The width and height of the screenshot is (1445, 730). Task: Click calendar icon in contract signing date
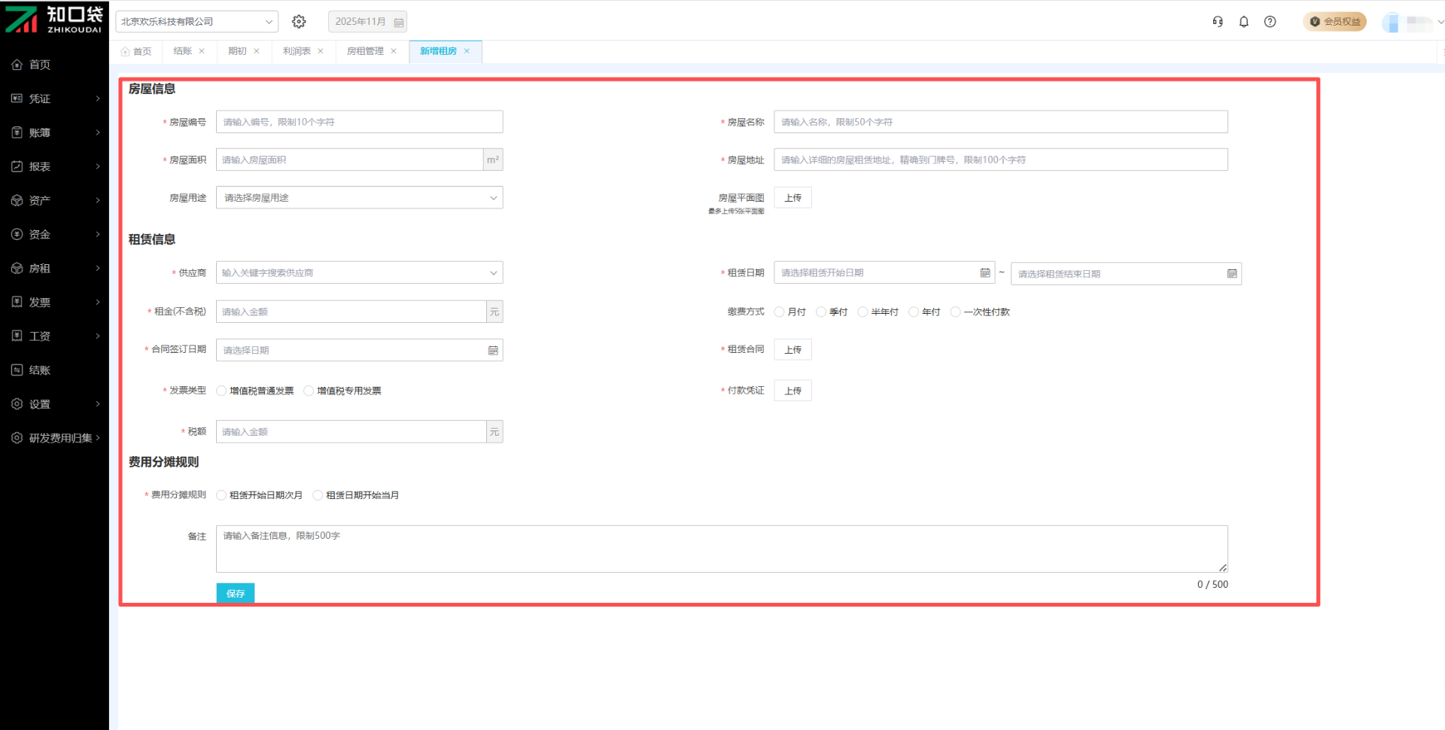[493, 351]
